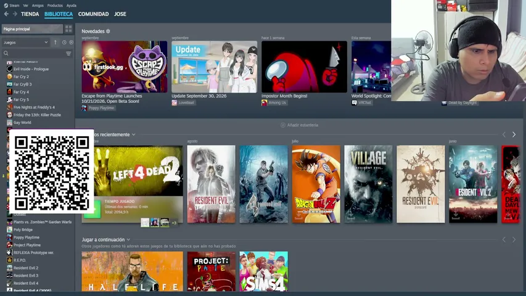Screen dimensions: 526x296
Task: Switch to grid view of collections
Action: 68,29
